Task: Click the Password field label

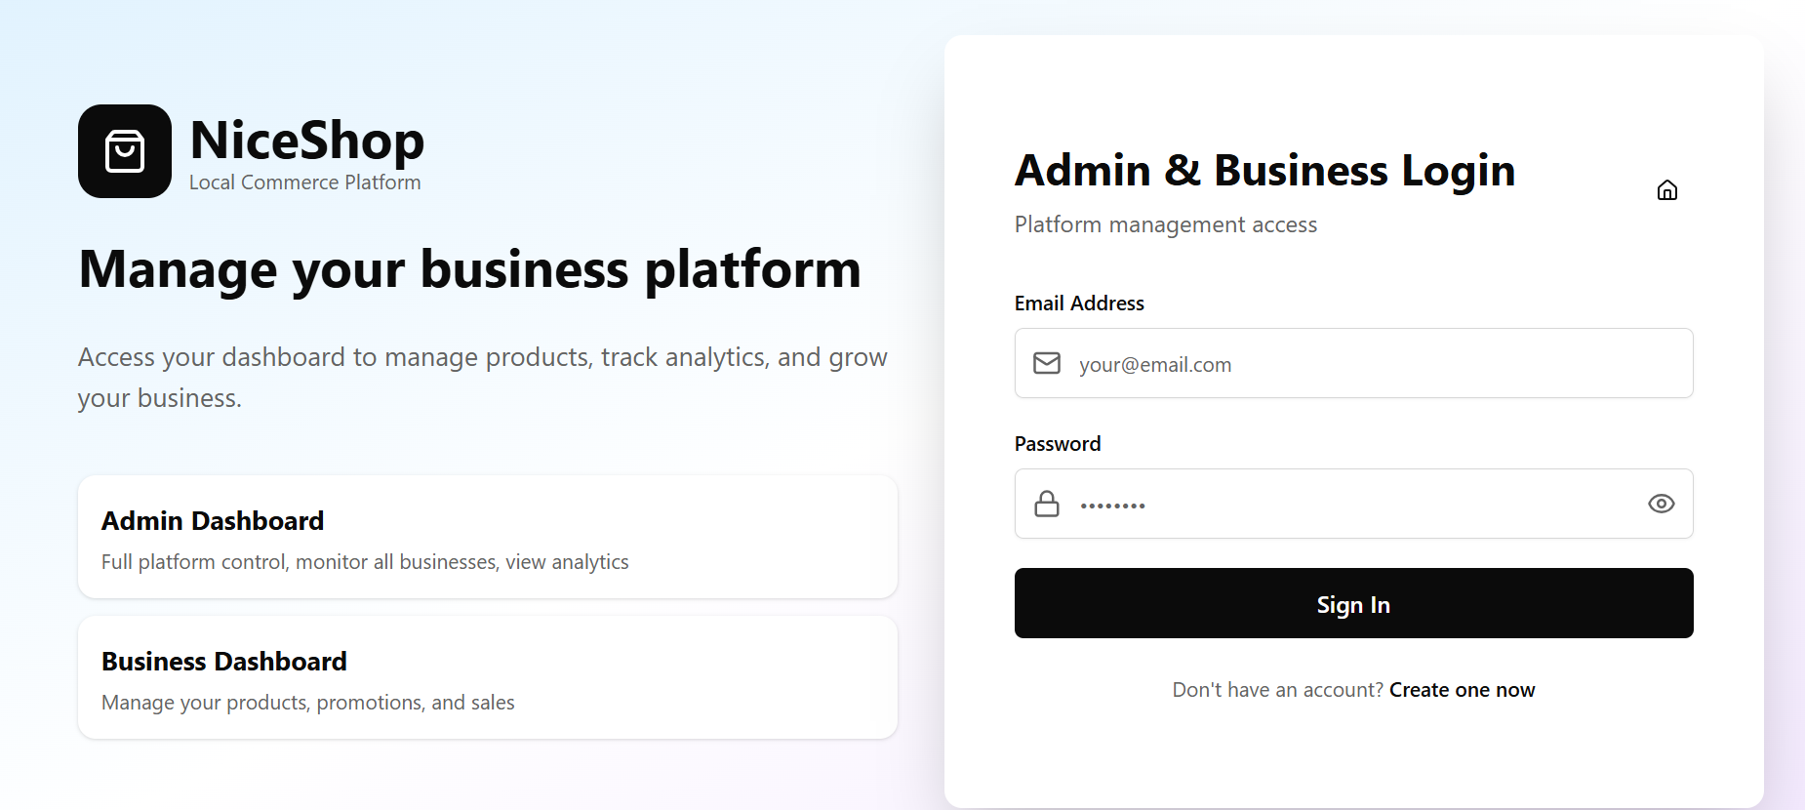Action: (1058, 444)
